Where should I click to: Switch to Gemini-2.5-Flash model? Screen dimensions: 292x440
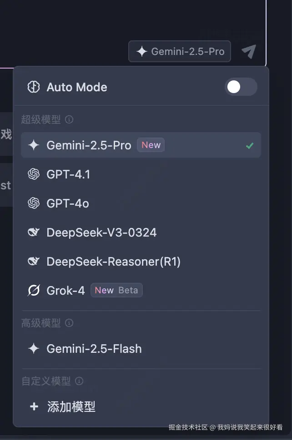(x=94, y=349)
